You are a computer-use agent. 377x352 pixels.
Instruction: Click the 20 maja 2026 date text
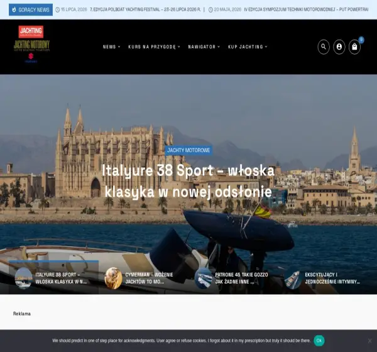[x=227, y=9]
